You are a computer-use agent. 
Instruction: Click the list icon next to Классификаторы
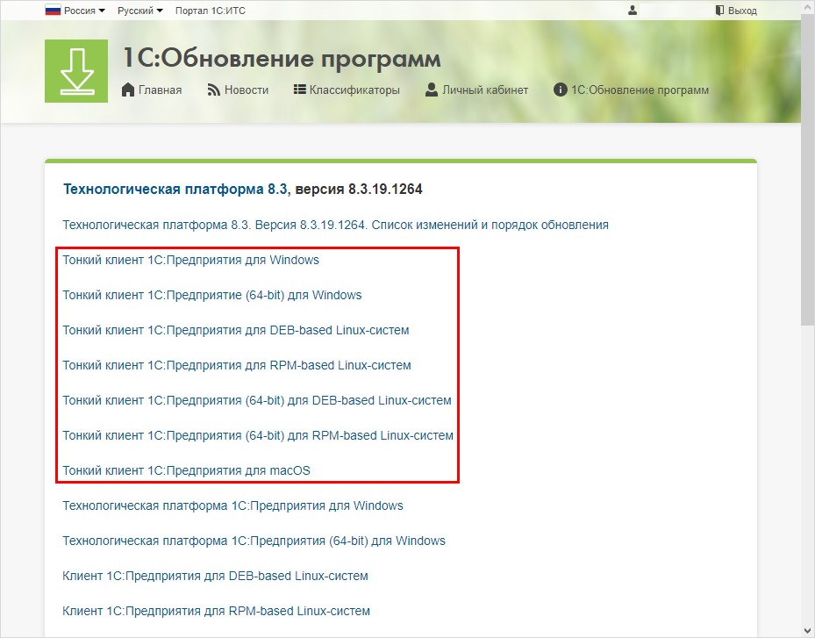tap(299, 90)
